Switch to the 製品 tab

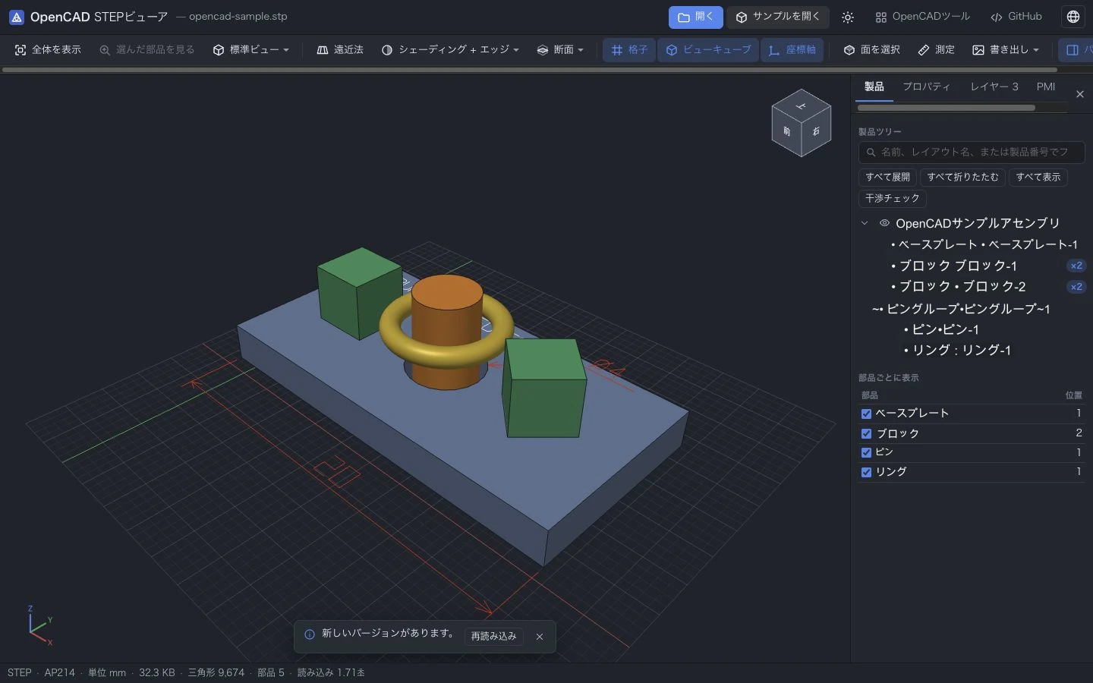874,87
